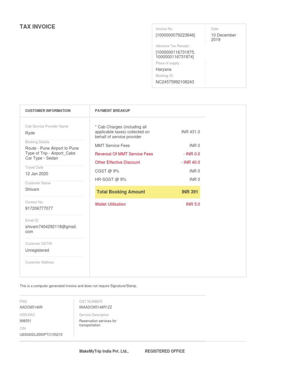Click the Haryana place of supply

click(163, 70)
